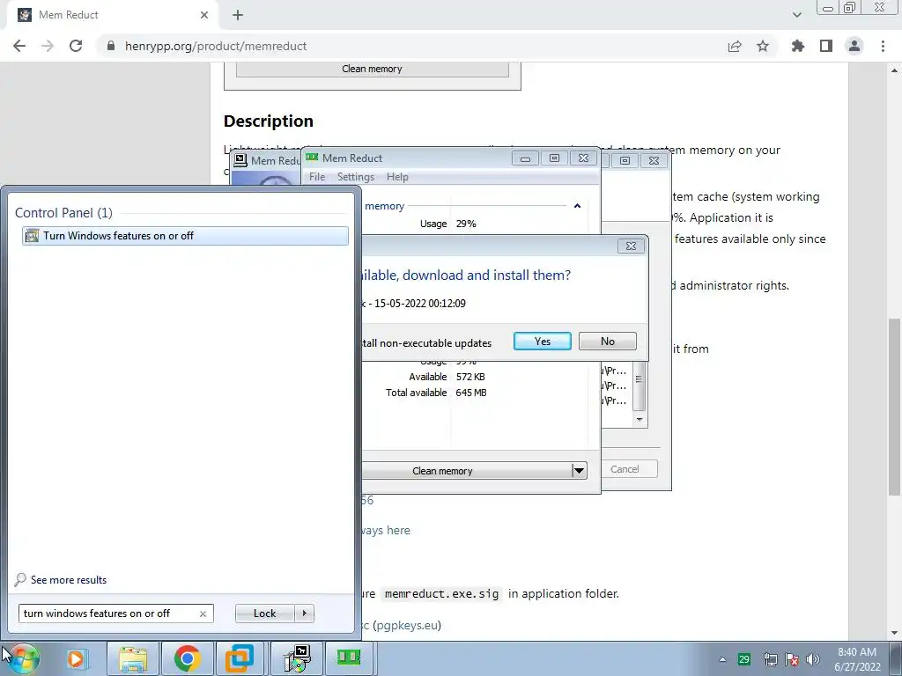
Task: Clear the Start menu search text with X
Action: coord(203,614)
